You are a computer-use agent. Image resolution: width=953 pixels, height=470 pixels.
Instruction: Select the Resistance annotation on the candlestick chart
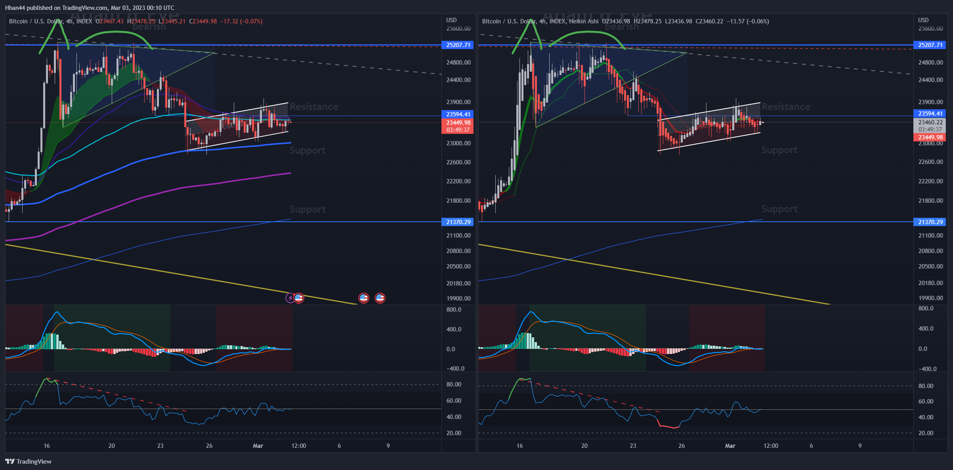[314, 107]
